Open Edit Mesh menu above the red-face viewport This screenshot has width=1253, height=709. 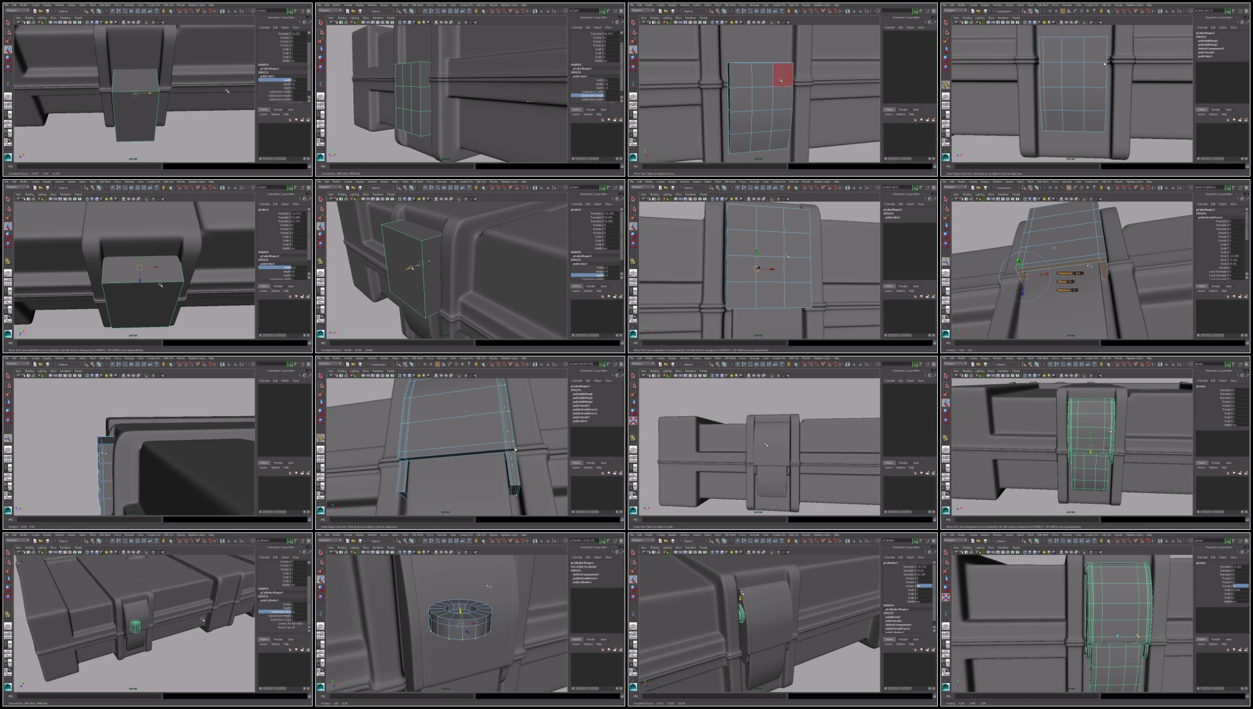click(731, 5)
